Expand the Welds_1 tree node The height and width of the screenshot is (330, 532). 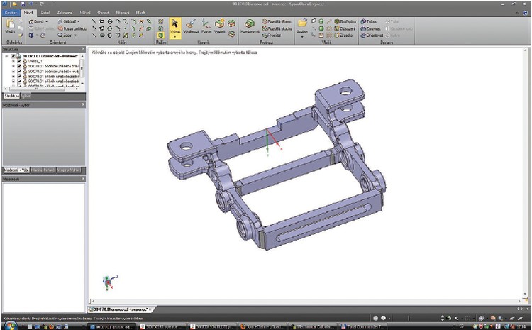pos(13,62)
